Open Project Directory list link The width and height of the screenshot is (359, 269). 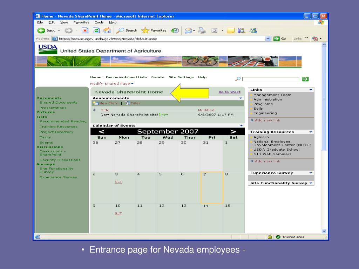coord(56,132)
